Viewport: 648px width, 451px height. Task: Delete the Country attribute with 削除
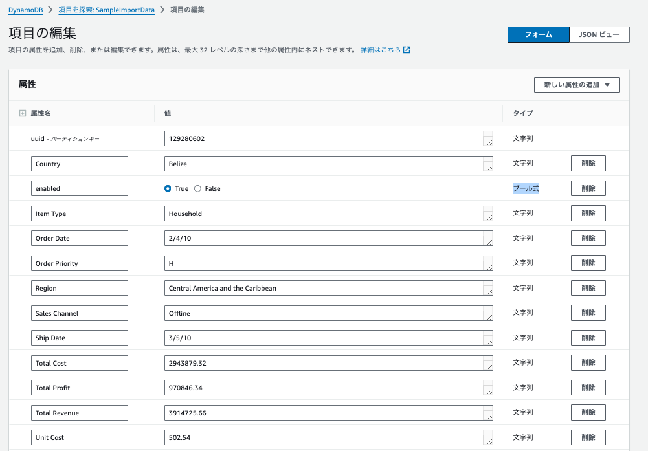588,164
